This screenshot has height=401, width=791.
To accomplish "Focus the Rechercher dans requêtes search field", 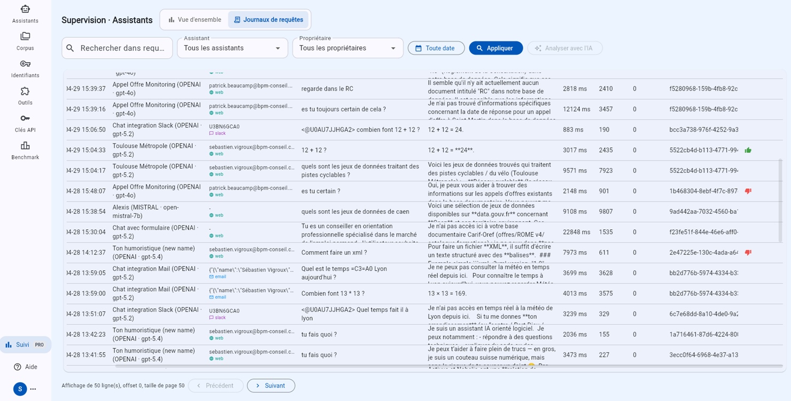I will click(117, 48).
